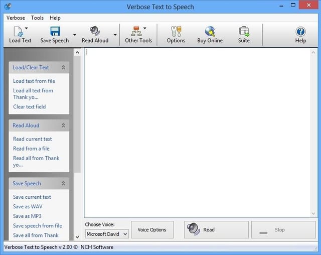Click the text area scroll up arrow
Viewport: 321px width, 255px height.
[x=313, y=52]
